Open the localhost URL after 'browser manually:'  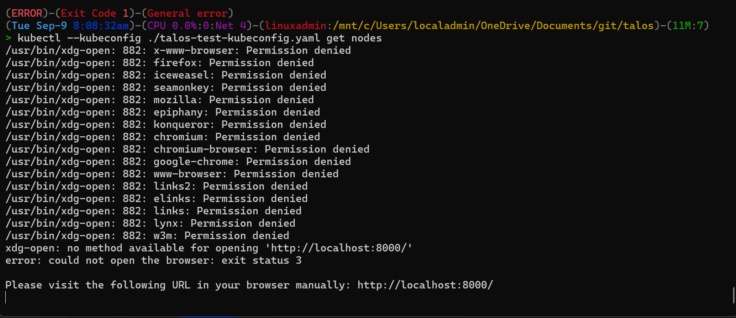pos(425,285)
